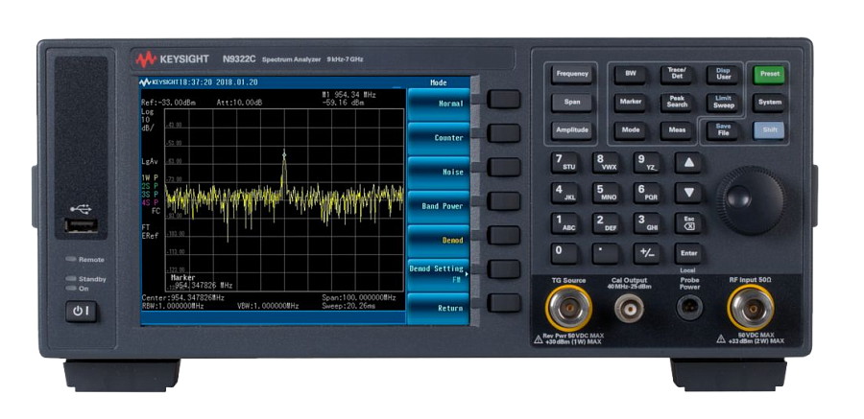Click the Sweep:20.26ms text
This screenshot has height=419, width=864.
coord(348,306)
